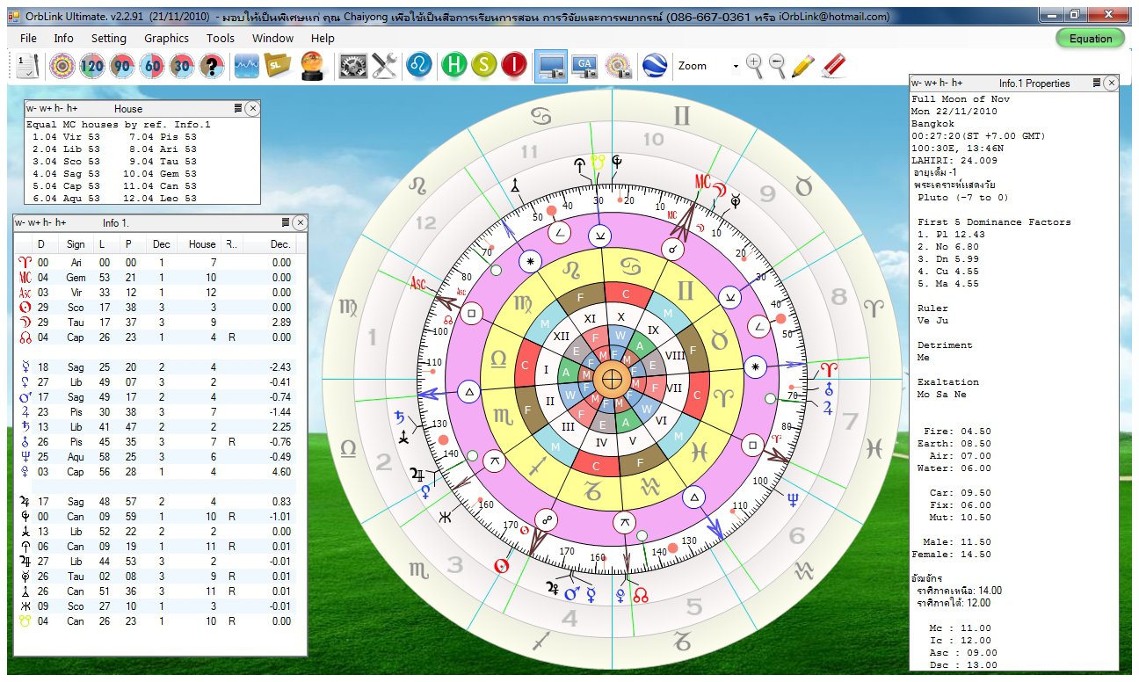Screen dimensions: 1139x682
Task: Click the 120 degree aspect icon
Action: pos(92,66)
